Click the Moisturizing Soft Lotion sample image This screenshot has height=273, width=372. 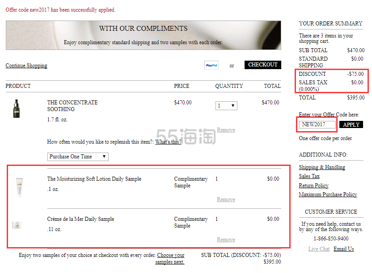tap(18, 187)
